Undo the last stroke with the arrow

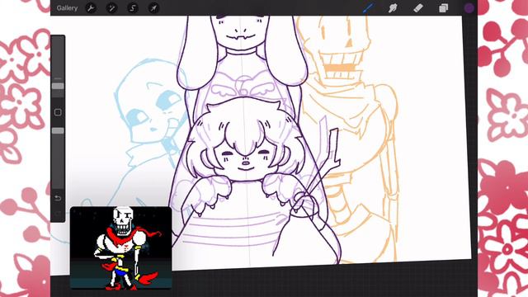click(58, 198)
